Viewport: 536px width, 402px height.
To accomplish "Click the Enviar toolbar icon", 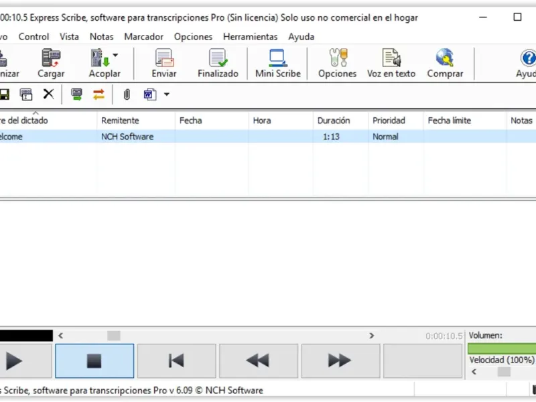I will click(164, 63).
